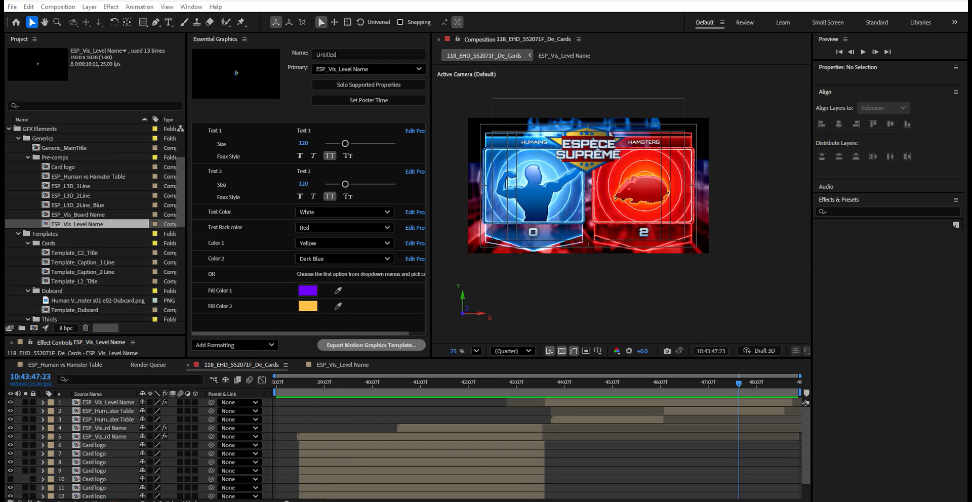Select the Horizontal Type tool
The height and width of the screenshot is (502, 972).
(x=168, y=22)
